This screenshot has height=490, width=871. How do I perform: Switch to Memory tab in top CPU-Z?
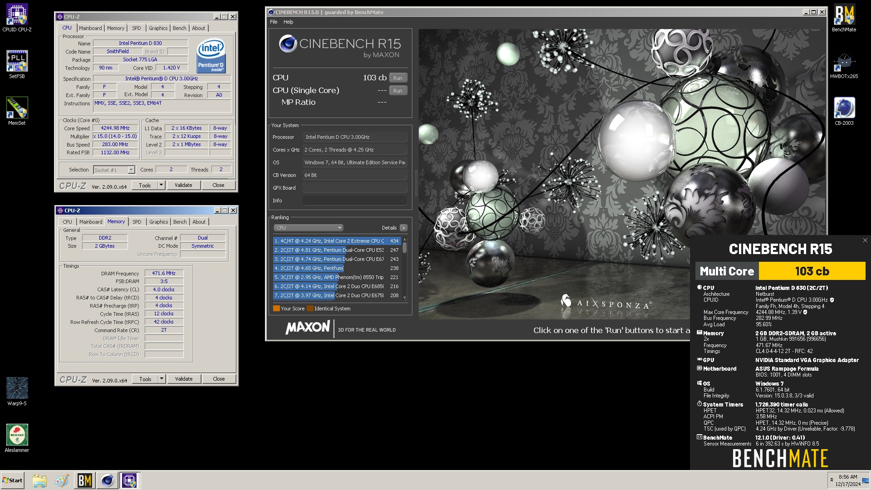point(116,28)
